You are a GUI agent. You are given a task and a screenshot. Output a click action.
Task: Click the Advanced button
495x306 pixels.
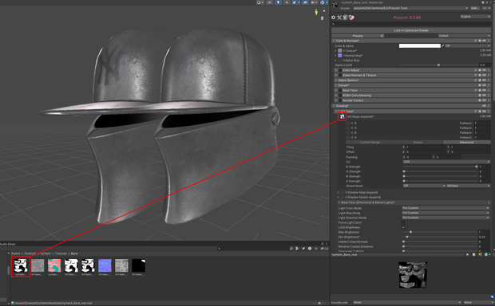(466, 142)
